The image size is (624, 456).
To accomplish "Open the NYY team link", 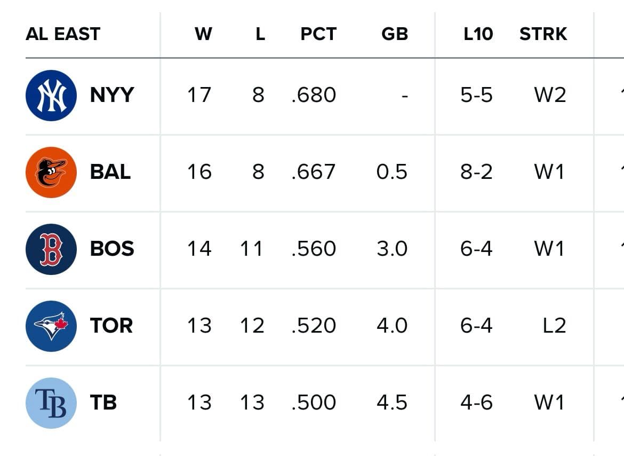I will [x=112, y=96].
